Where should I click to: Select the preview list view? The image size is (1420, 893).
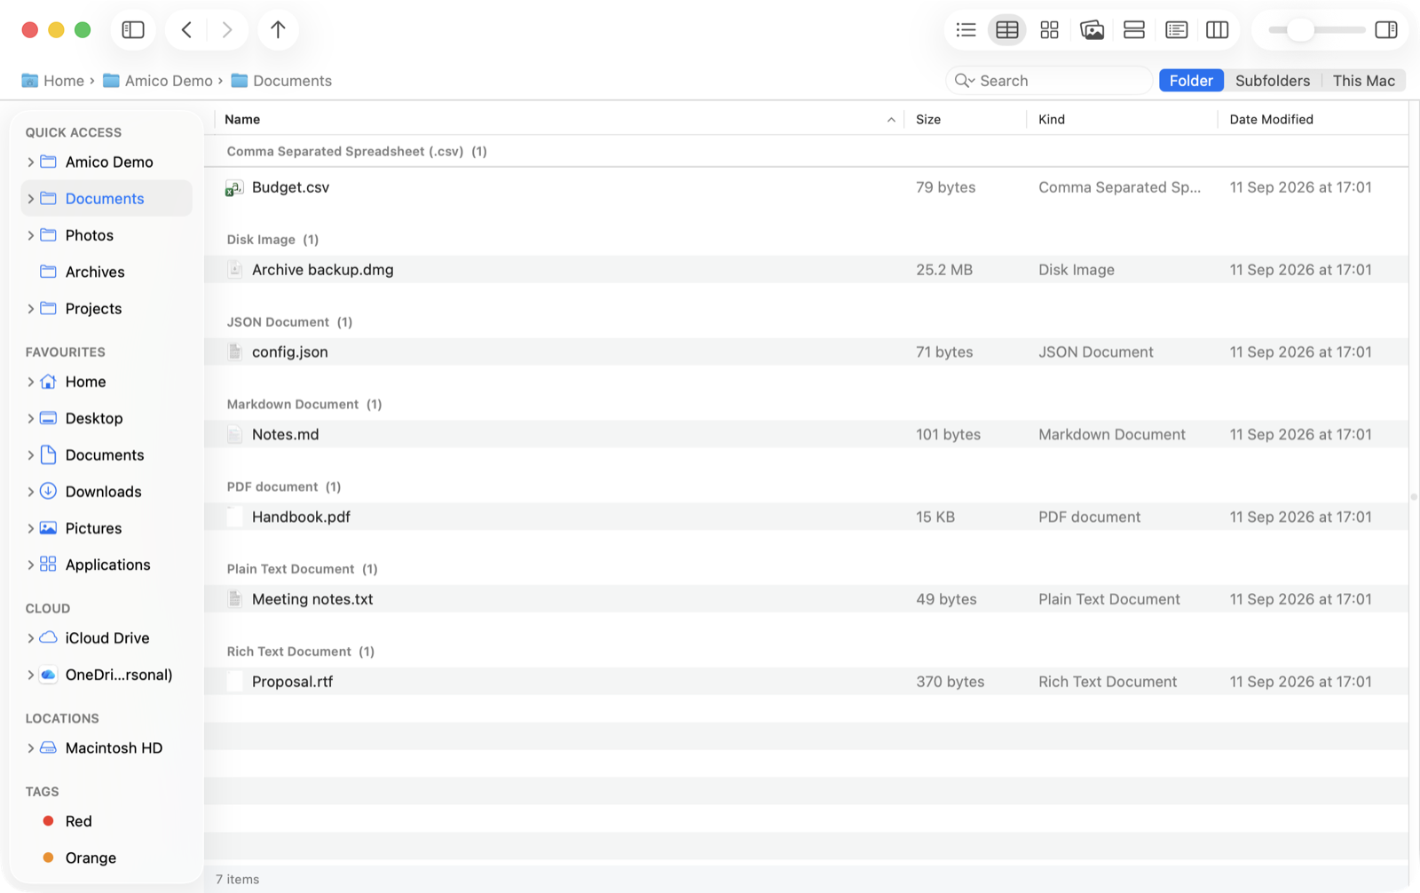click(1176, 30)
